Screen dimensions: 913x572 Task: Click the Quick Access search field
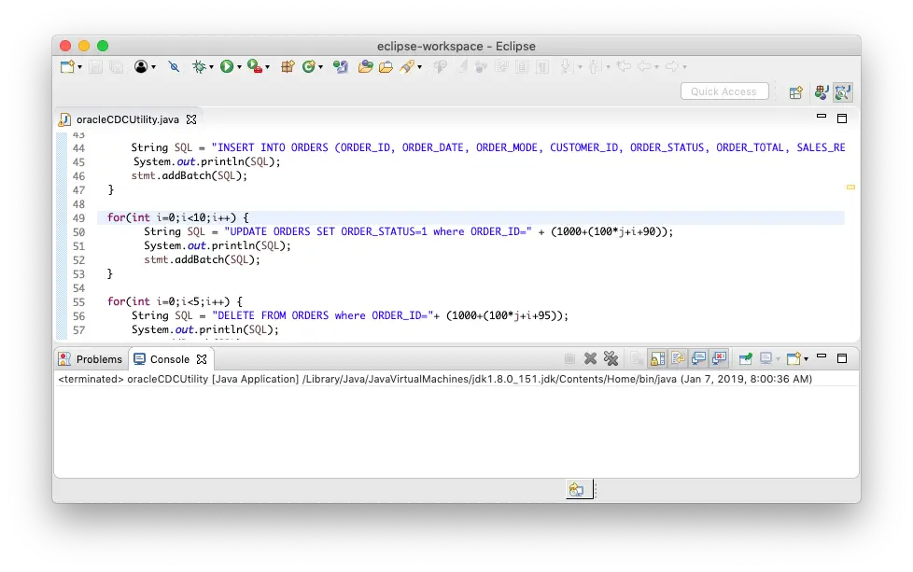pos(723,91)
